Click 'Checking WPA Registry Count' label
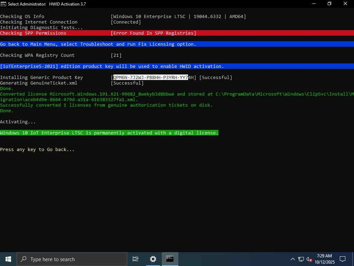Image resolution: width=354 pixels, height=266 pixels. pos(37,55)
